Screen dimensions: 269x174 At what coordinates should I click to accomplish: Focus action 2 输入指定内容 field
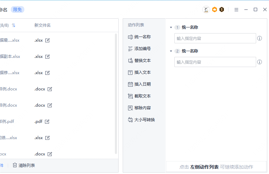215,62
